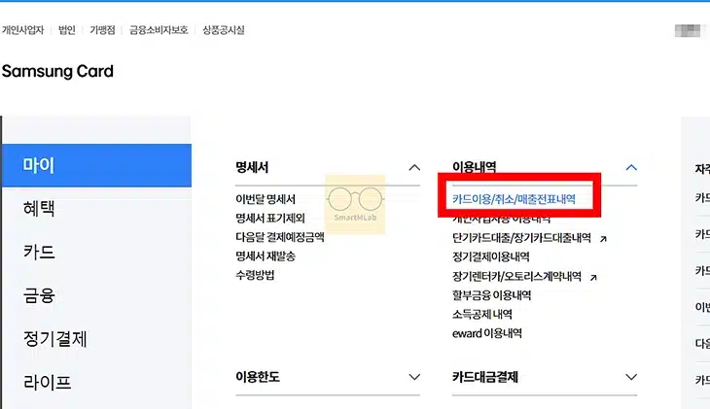Open 명세서 표기제외
Image resolution: width=710 pixels, height=409 pixels.
pos(269,218)
